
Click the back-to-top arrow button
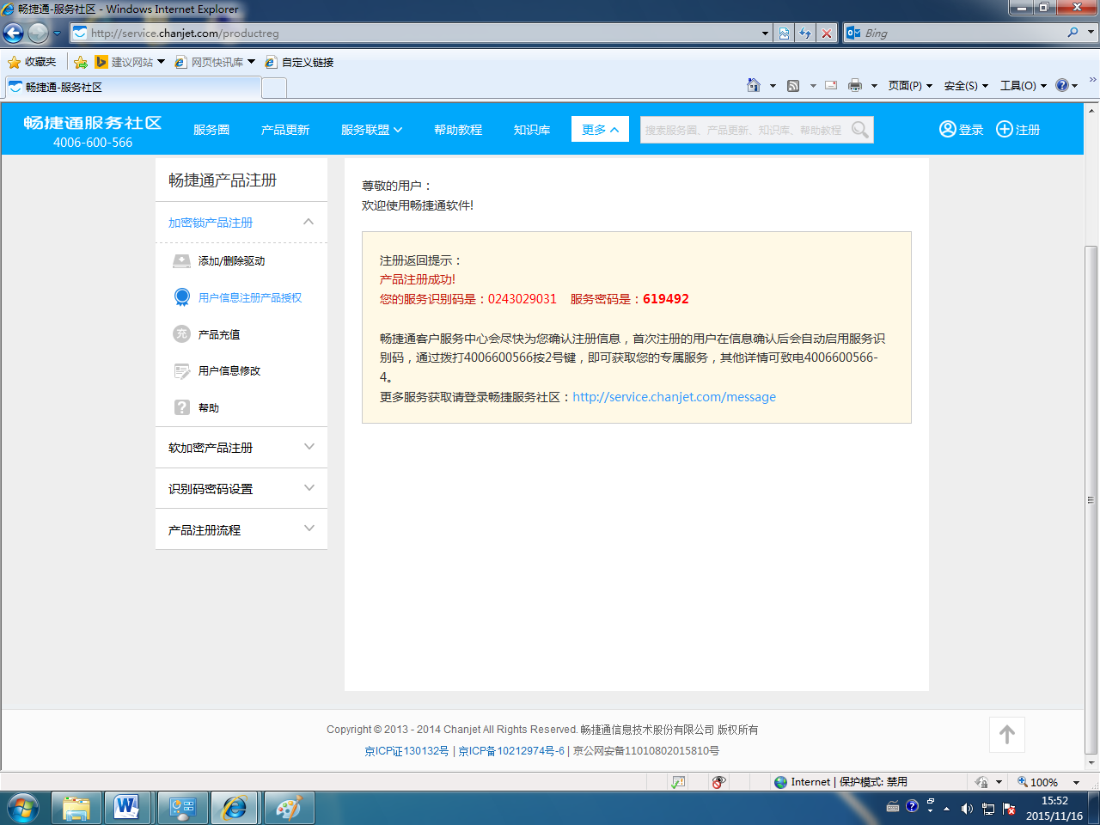pyautogui.click(x=1007, y=735)
